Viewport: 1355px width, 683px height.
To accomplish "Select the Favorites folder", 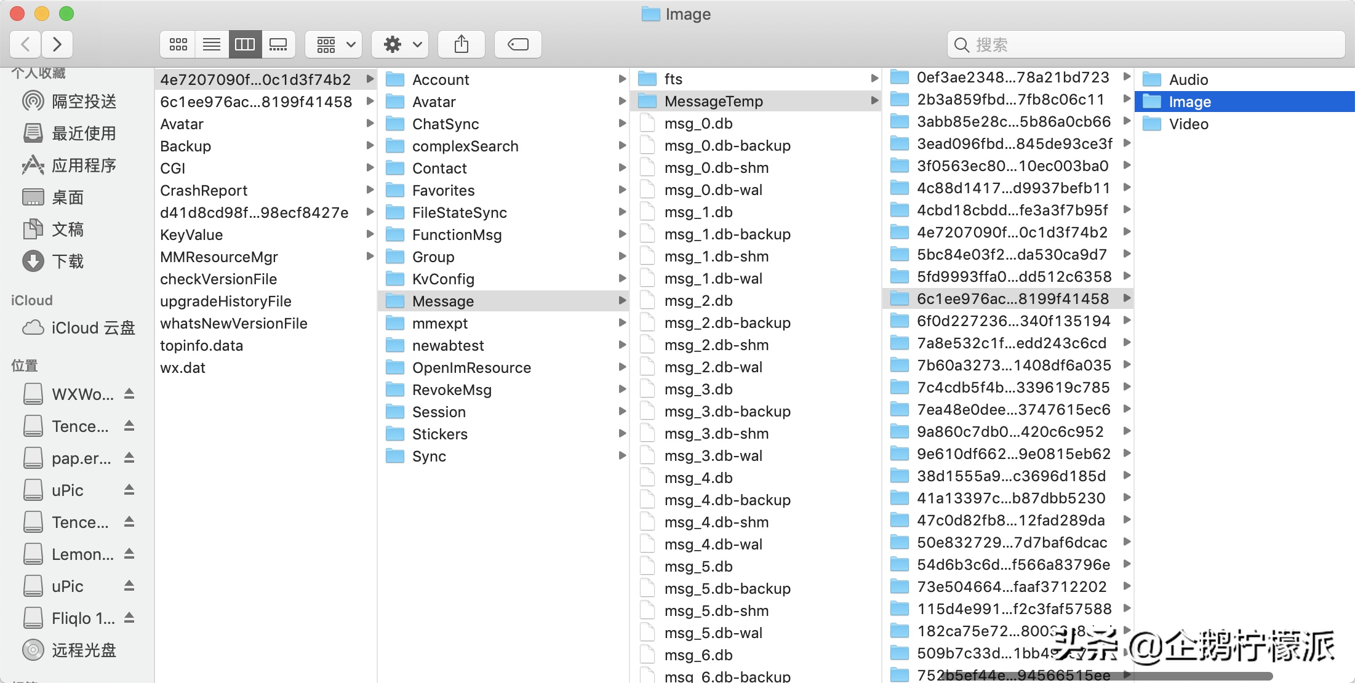I will 503,190.
